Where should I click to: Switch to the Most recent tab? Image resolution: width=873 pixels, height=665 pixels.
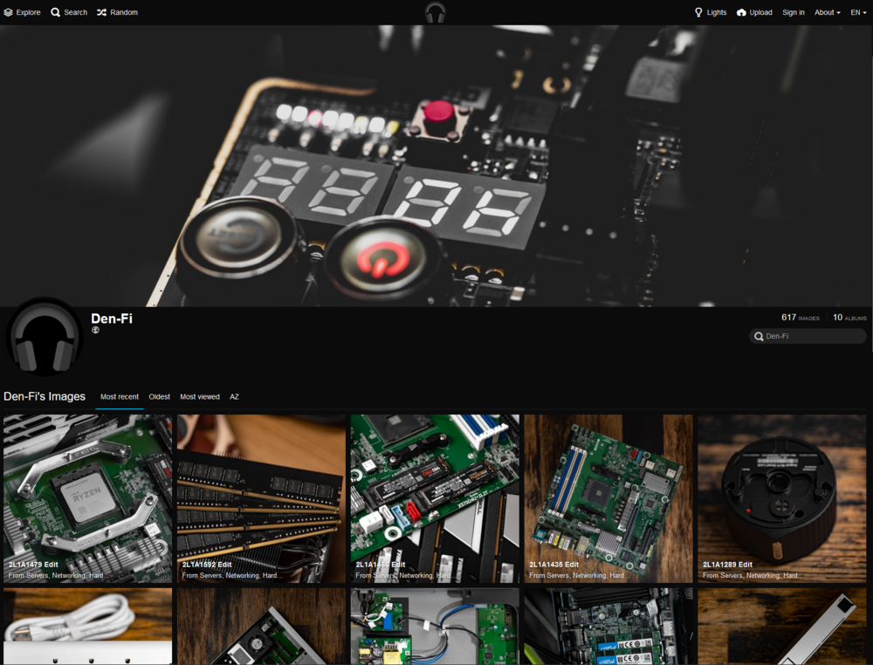120,397
